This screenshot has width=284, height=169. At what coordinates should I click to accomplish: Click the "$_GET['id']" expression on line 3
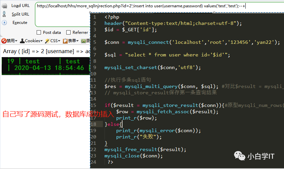click(138, 30)
